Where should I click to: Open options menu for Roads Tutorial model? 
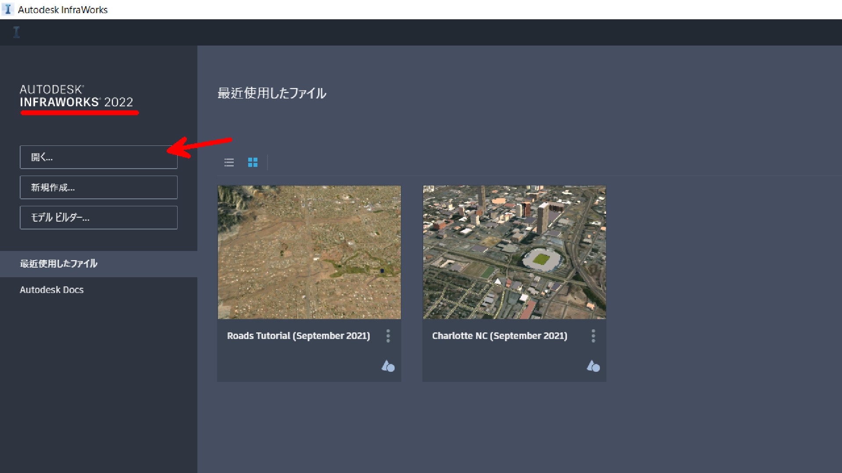pos(388,336)
